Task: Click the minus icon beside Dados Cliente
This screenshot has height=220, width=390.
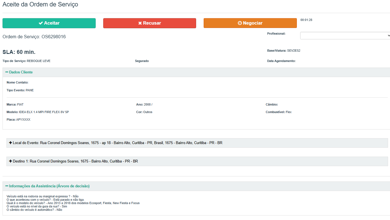Action: click(x=7, y=72)
